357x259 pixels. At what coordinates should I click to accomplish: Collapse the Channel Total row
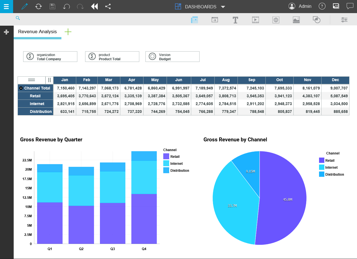click(x=21, y=88)
